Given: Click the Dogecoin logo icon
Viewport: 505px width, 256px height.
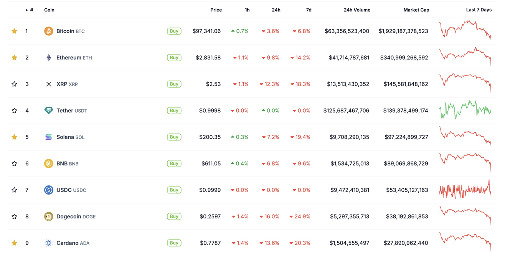Looking at the screenshot, I should (x=48, y=216).
